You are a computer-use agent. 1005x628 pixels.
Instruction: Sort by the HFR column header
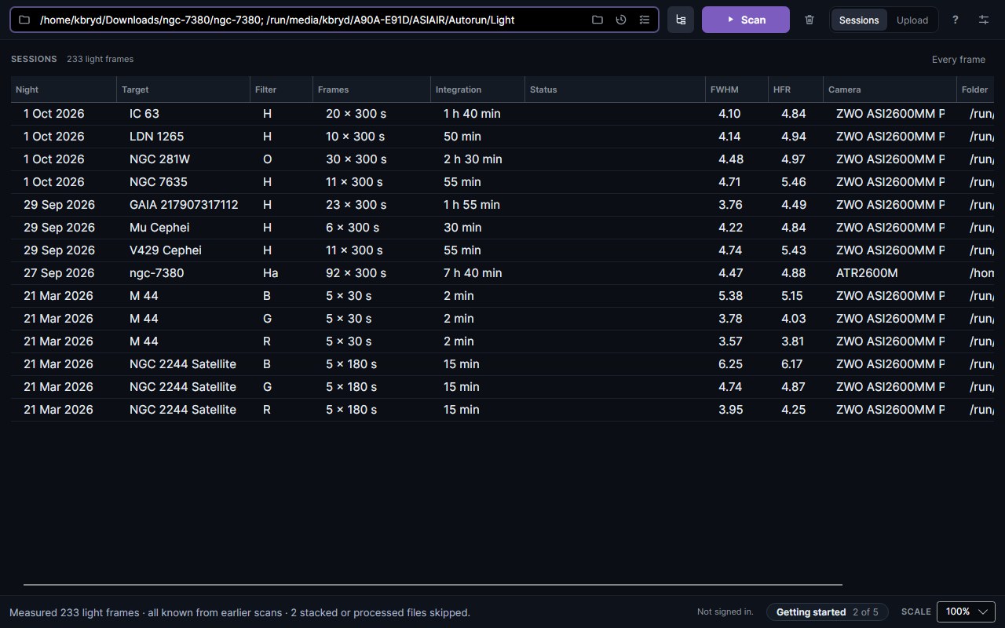795,89
